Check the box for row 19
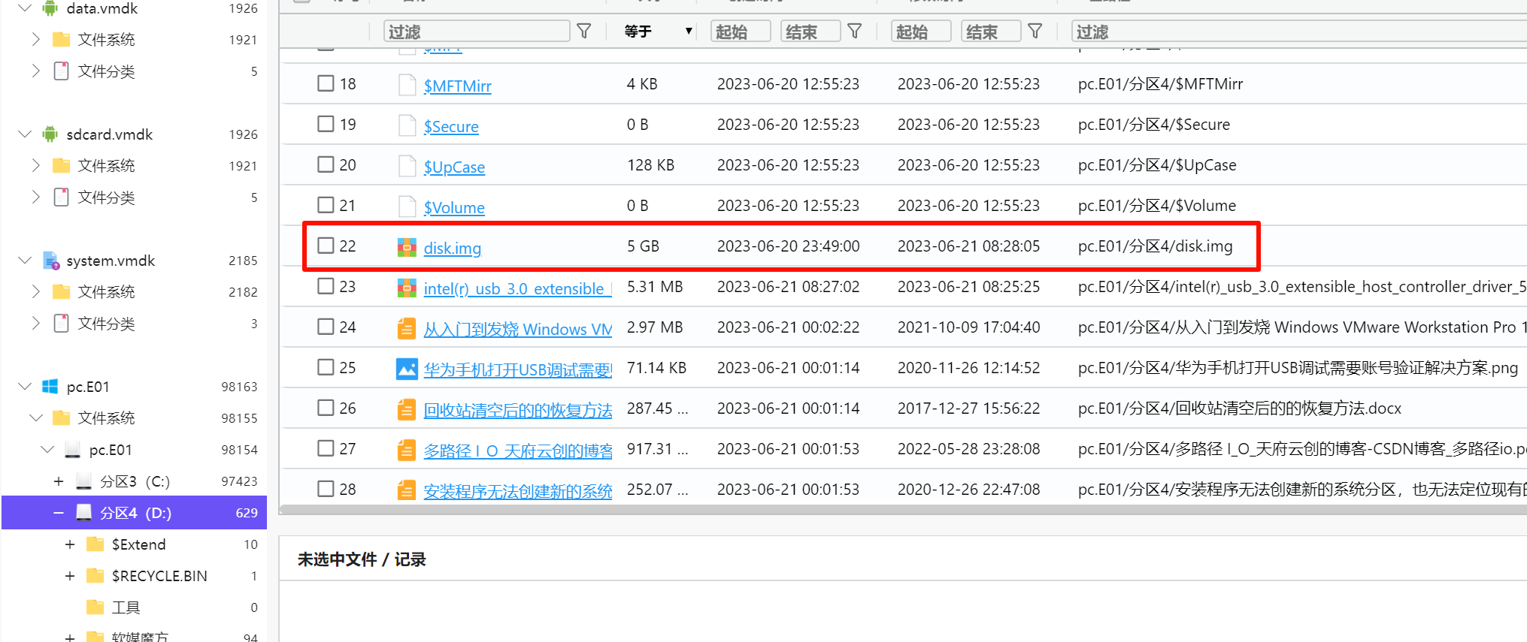Viewport: 1527px width, 642px height. [326, 123]
